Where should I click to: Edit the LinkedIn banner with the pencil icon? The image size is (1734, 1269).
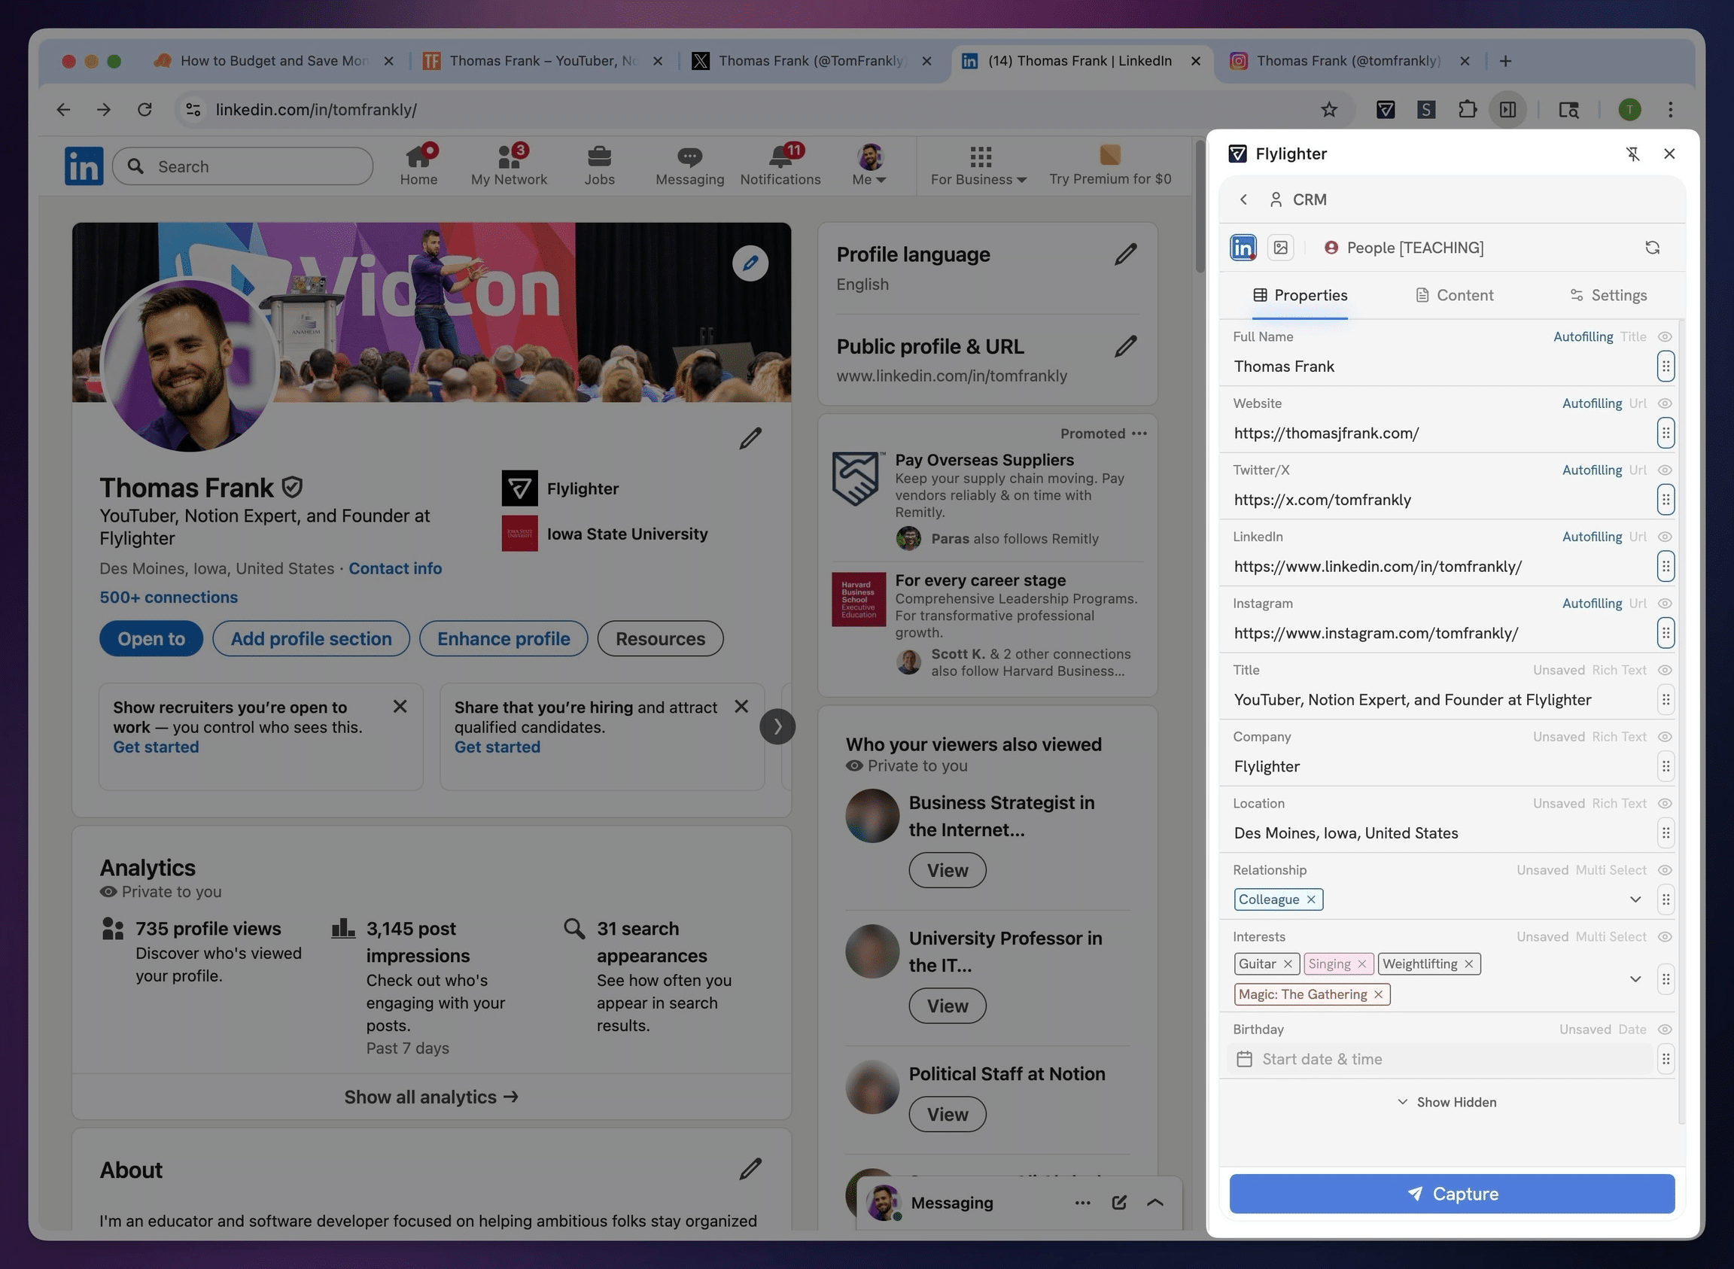pos(750,263)
